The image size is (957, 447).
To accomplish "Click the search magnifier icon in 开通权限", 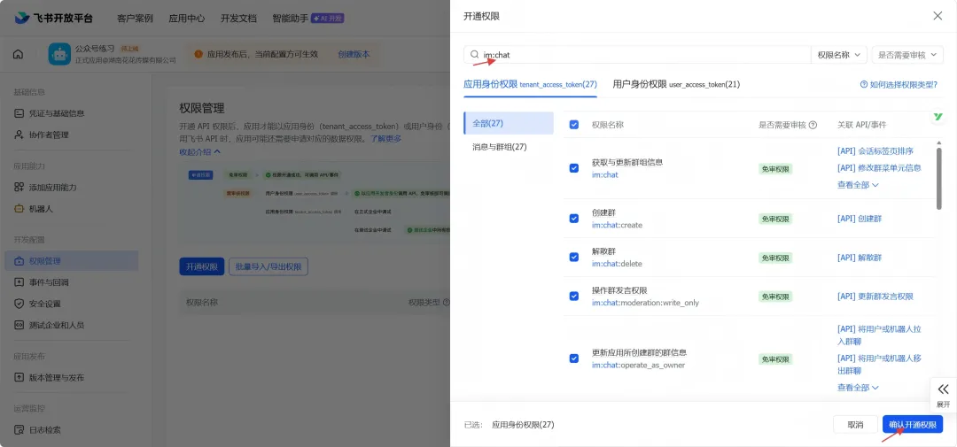I will (x=475, y=54).
